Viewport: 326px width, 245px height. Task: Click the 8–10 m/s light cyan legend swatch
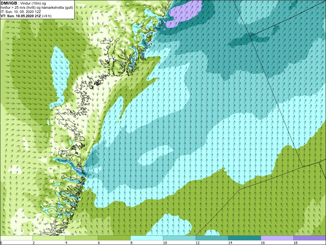pyautogui.click(x=147, y=238)
